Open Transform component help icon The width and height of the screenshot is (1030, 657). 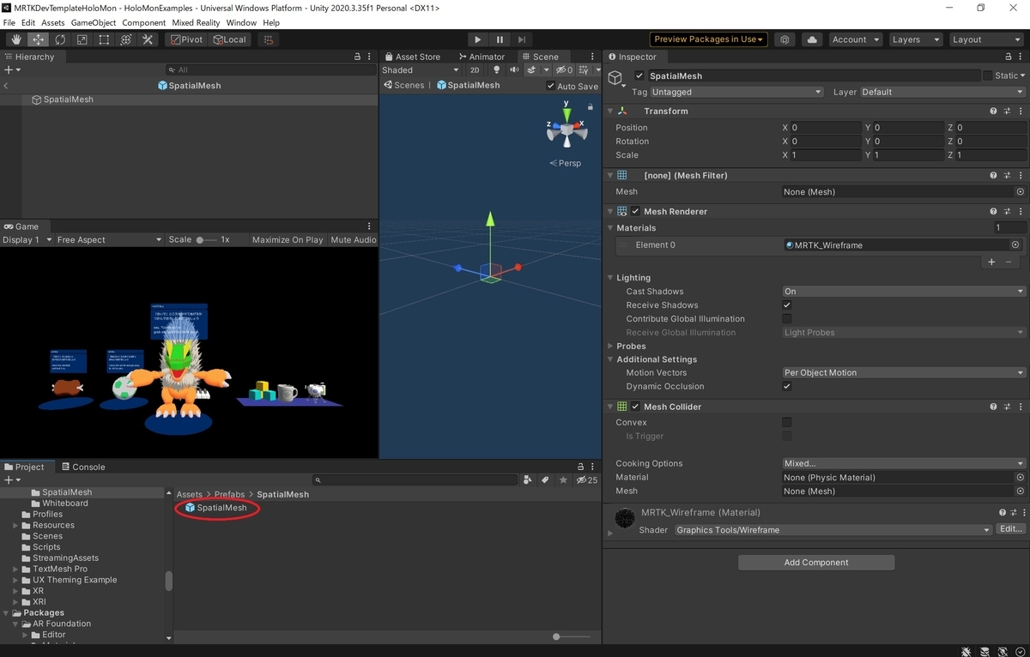tap(993, 112)
